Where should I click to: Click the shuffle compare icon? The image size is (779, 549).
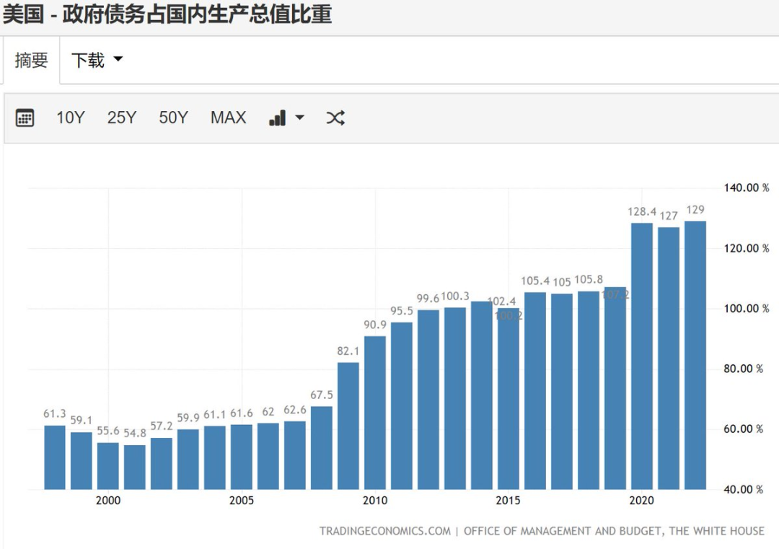(x=335, y=118)
